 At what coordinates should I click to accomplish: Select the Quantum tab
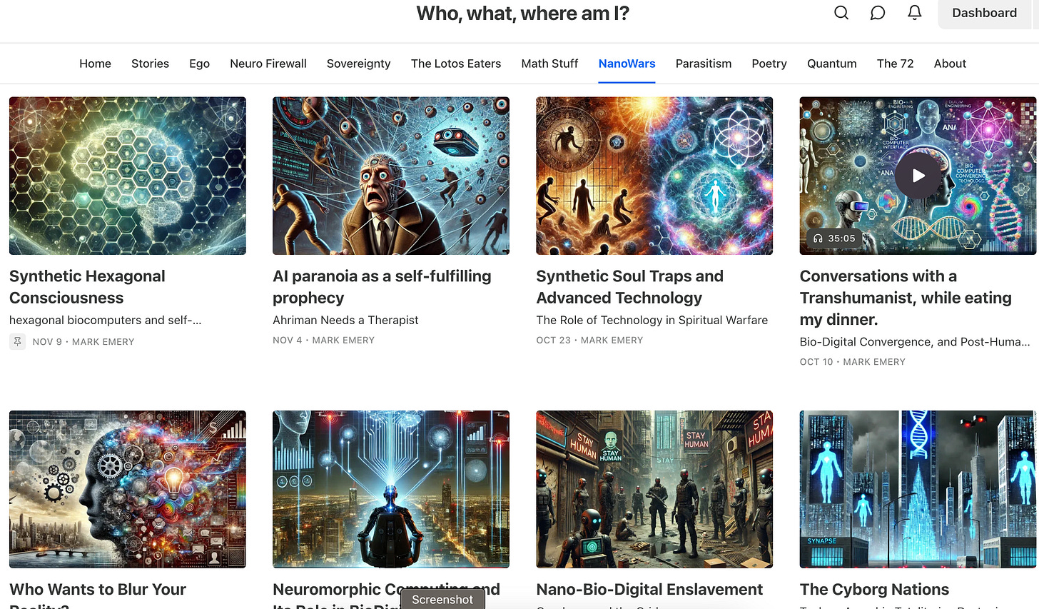click(831, 64)
